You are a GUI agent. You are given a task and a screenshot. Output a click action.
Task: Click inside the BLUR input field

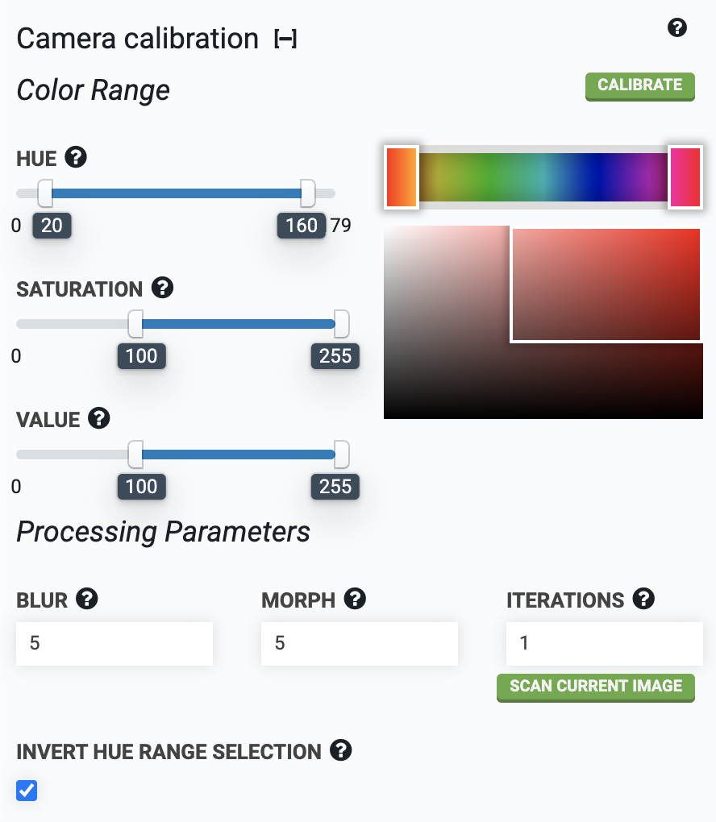click(x=114, y=643)
